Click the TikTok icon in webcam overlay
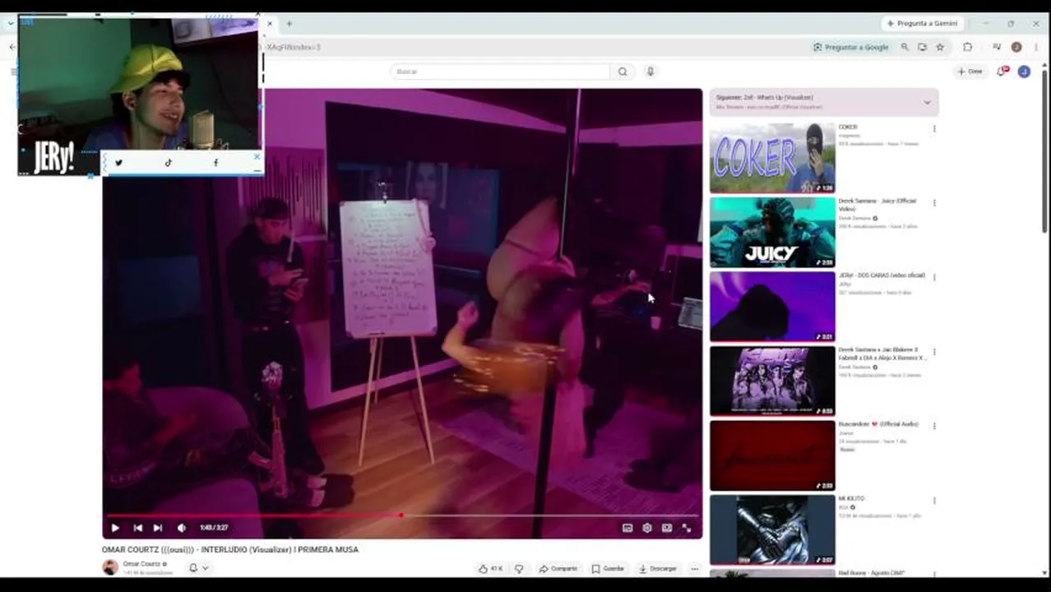 click(x=168, y=163)
